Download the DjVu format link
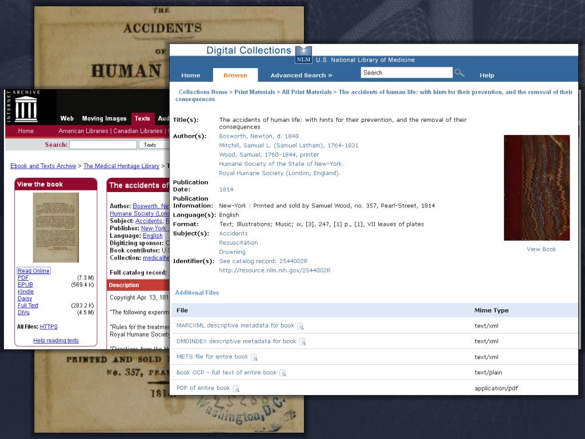The width and height of the screenshot is (585, 439). tap(23, 312)
